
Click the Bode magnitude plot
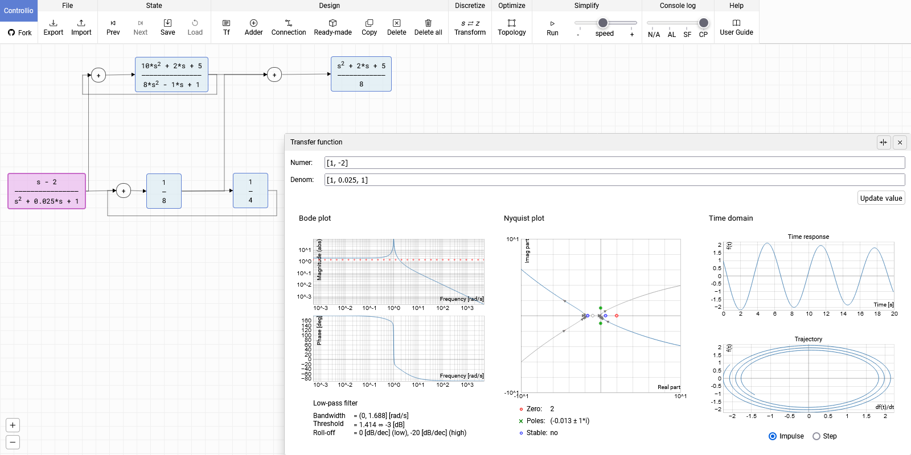click(399, 271)
